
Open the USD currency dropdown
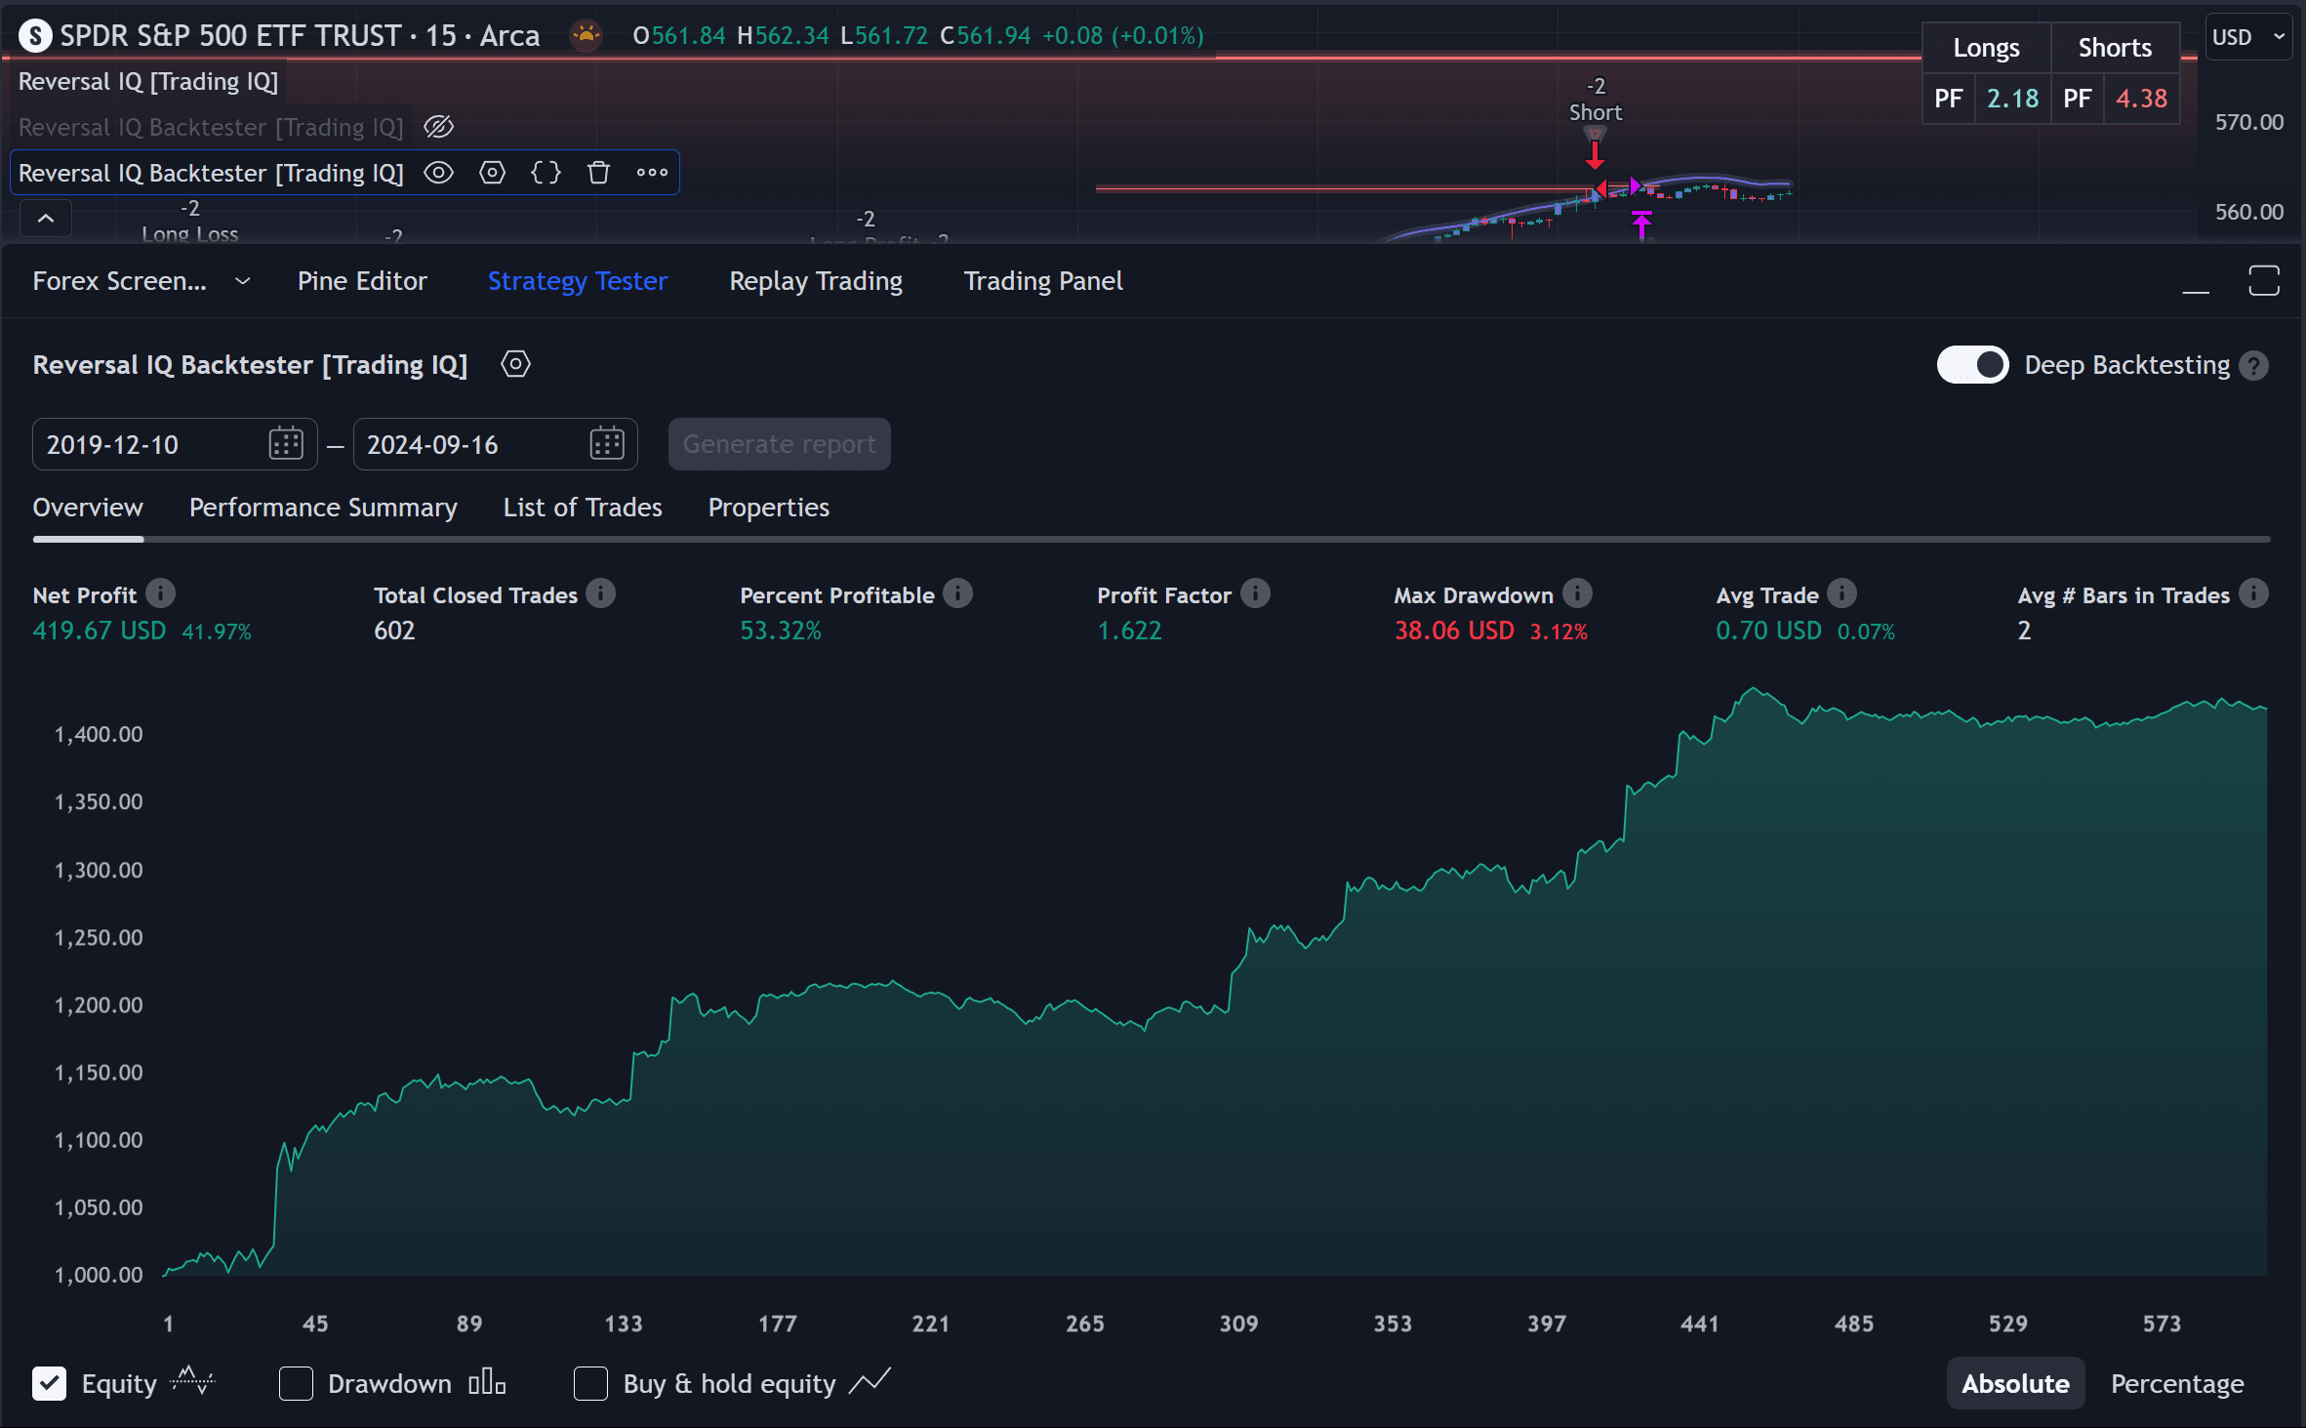coord(2247,37)
